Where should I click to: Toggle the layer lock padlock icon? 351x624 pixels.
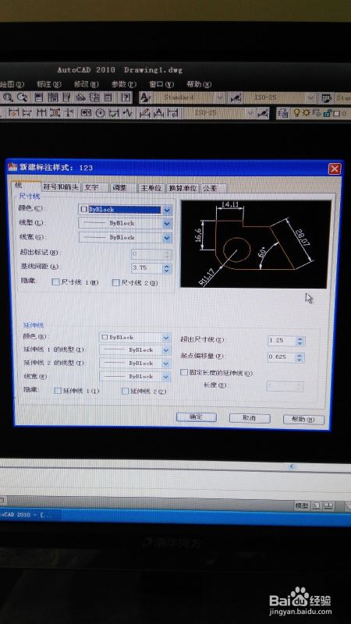[x=327, y=114]
